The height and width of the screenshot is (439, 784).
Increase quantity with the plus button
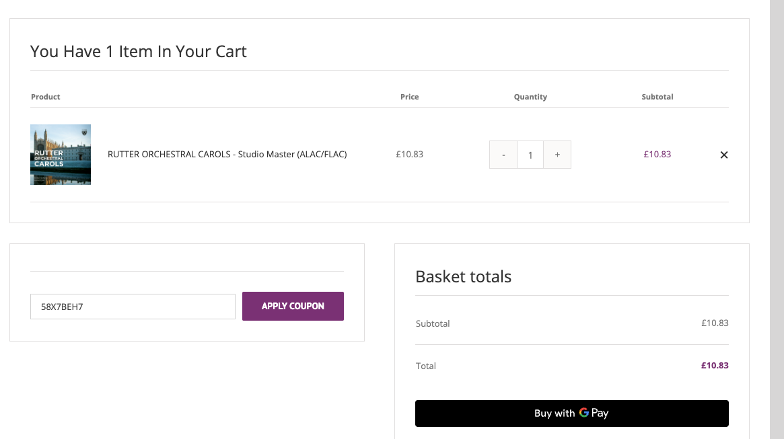click(557, 155)
